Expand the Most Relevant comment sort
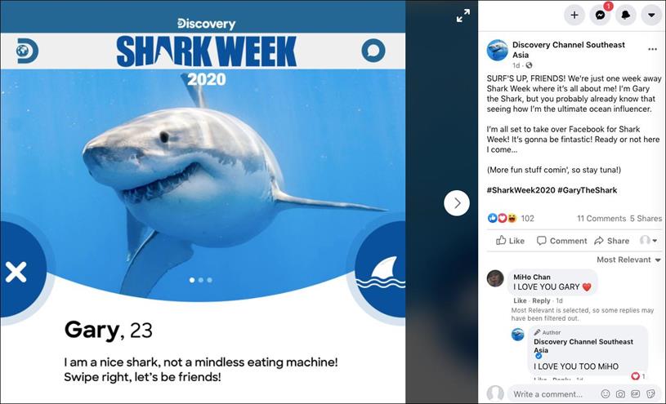The image size is (666, 404). [628, 260]
